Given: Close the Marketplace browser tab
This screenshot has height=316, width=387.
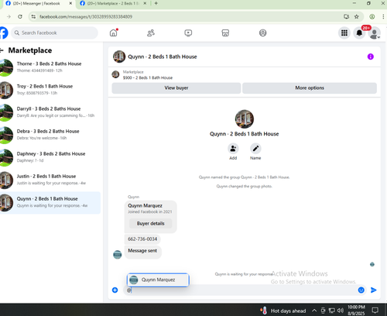Looking at the screenshot, I should [145, 3].
